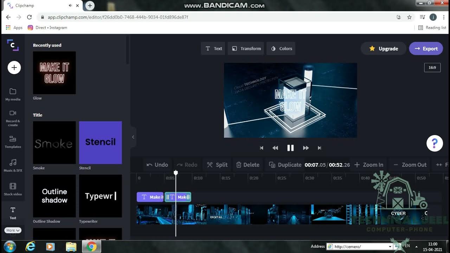Select the second highlighted text clip
This screenshot has height=253, width=450.
[x=178, y=197]
